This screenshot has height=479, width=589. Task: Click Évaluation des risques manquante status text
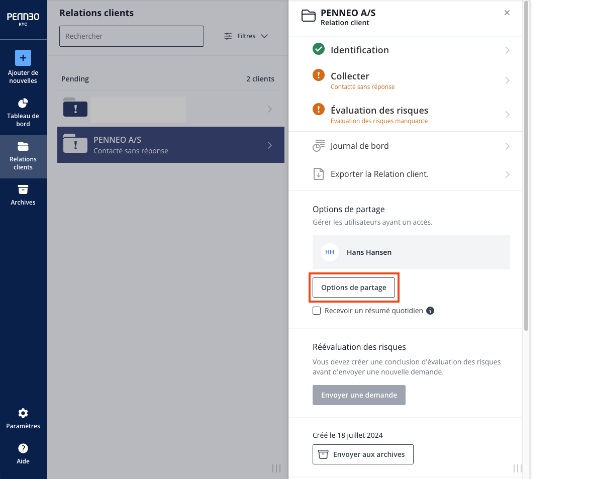pyautogui.click(x=379, y=121)
